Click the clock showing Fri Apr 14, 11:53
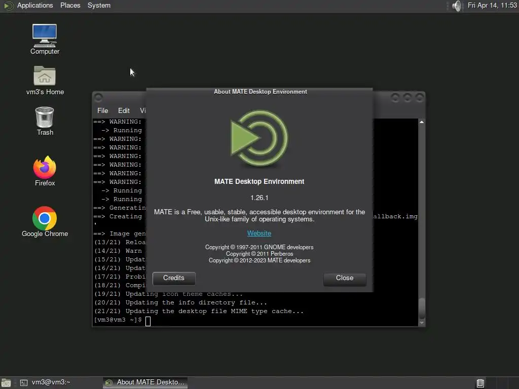 492,5
